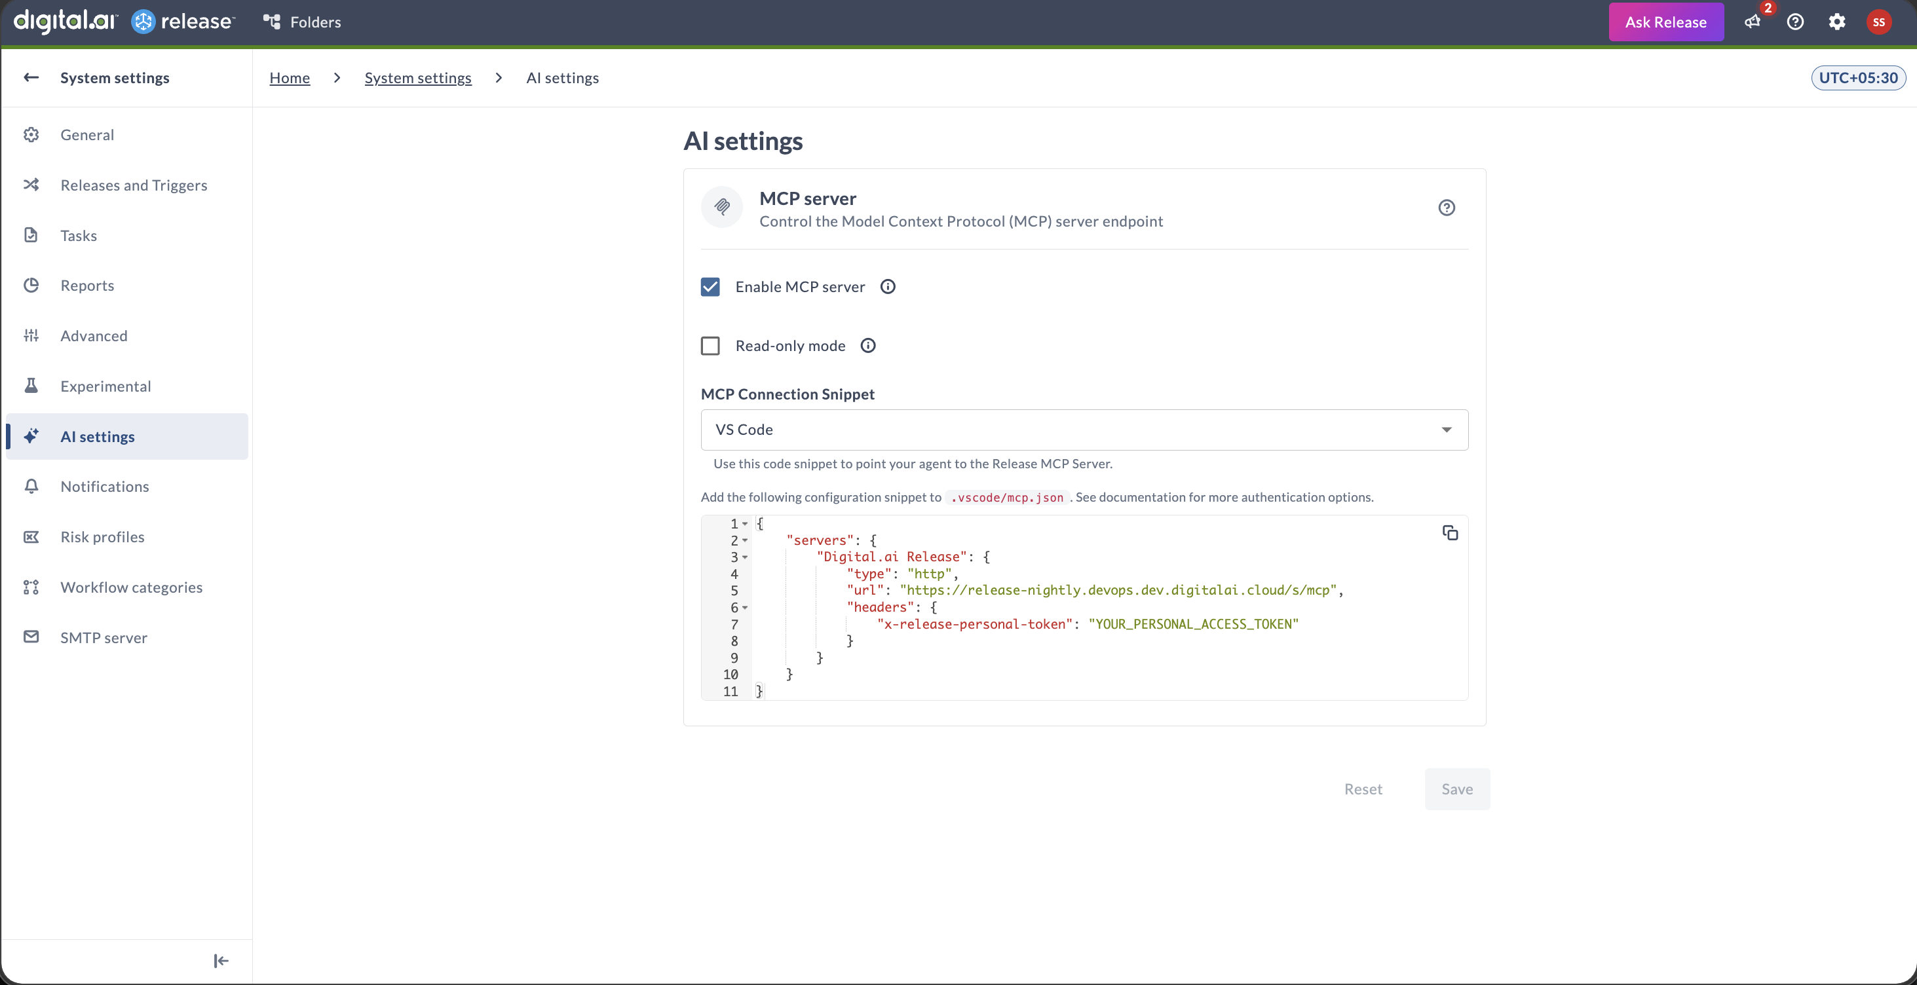Screen dimensions: 1917x985
Task: Open General settings in sidebar
Action: click(126, 135)
